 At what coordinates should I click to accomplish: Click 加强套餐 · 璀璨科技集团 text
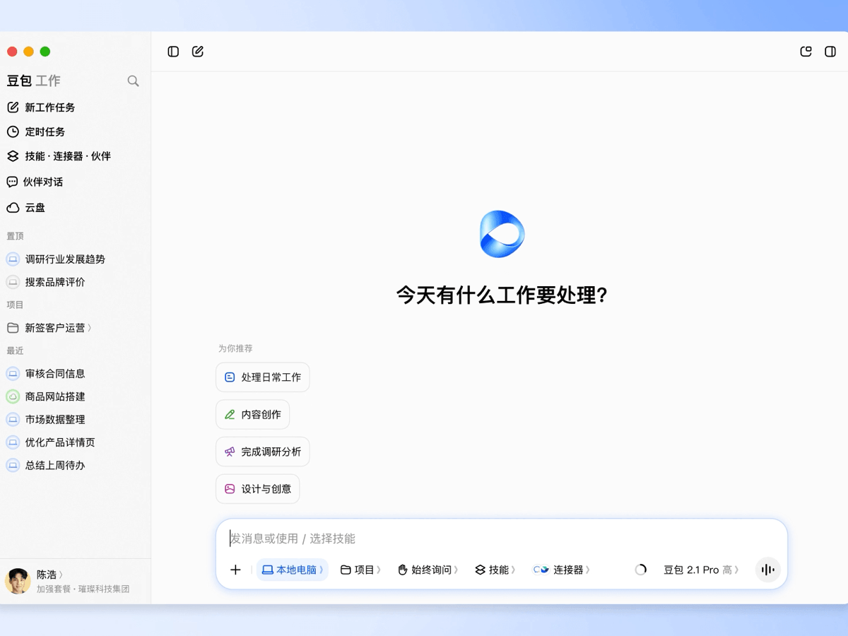(83, 589)
